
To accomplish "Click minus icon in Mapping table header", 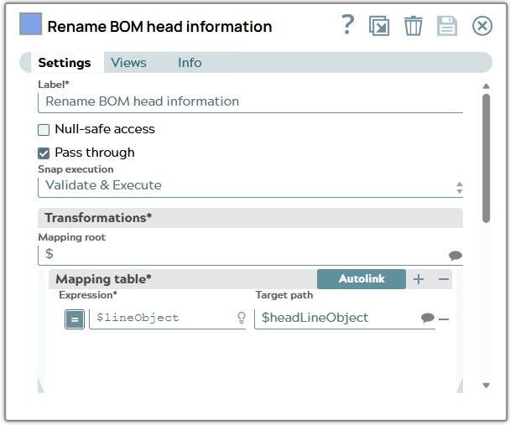I will pos(444,279).
